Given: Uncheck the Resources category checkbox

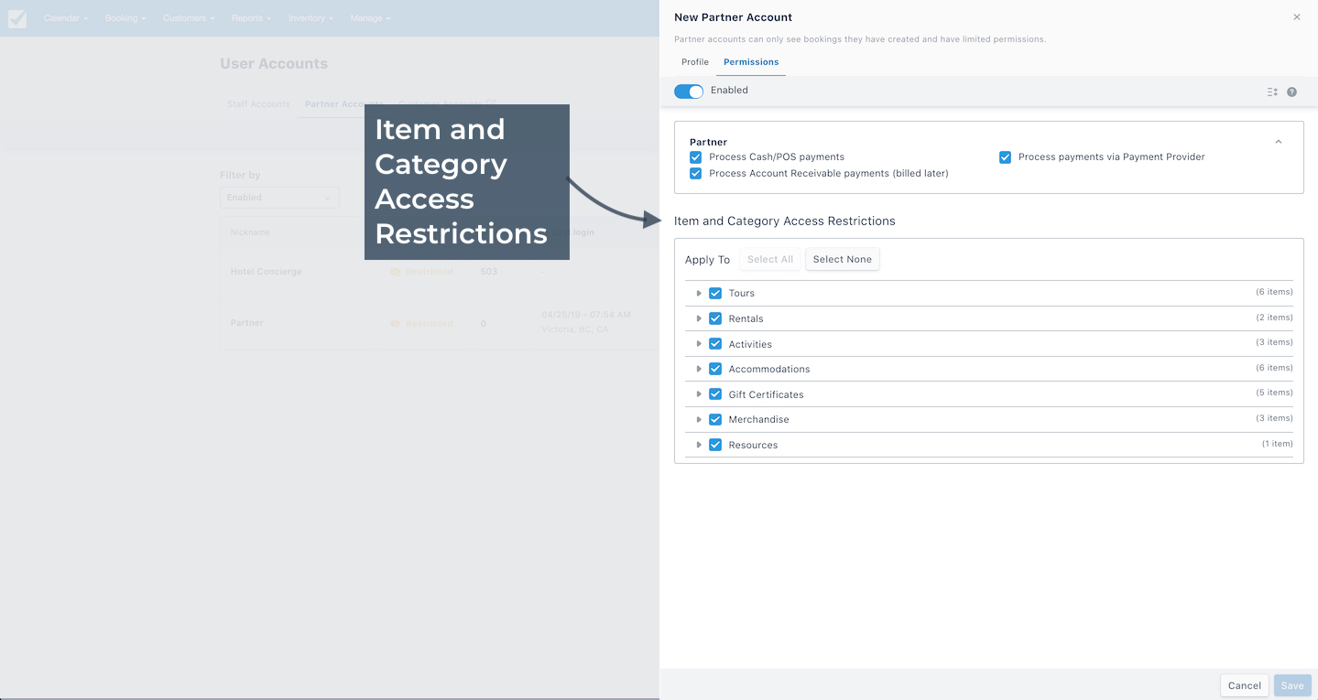Looking at the screenshot, I should 715,445.
